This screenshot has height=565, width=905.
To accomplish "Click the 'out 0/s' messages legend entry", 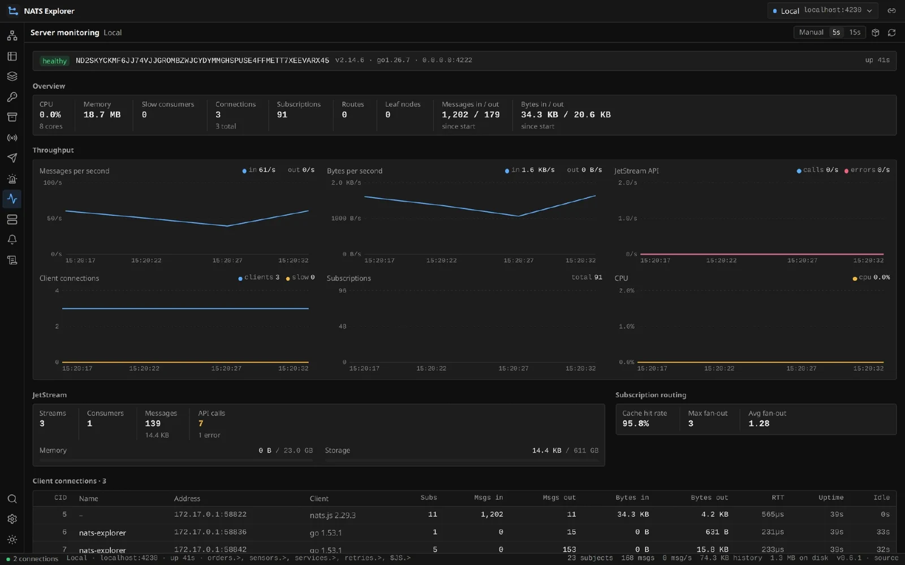I will click(x=301, y=170).
